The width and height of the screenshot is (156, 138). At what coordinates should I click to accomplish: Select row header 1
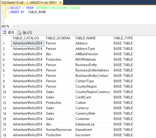click(6, 43)
